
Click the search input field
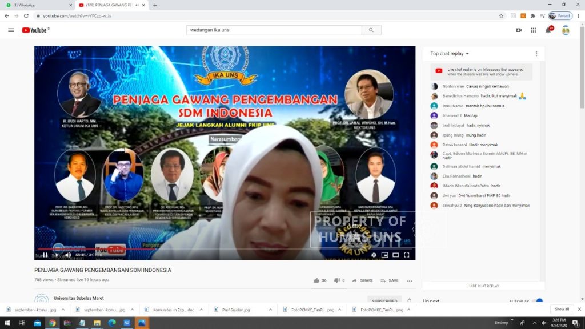(274, 30)
